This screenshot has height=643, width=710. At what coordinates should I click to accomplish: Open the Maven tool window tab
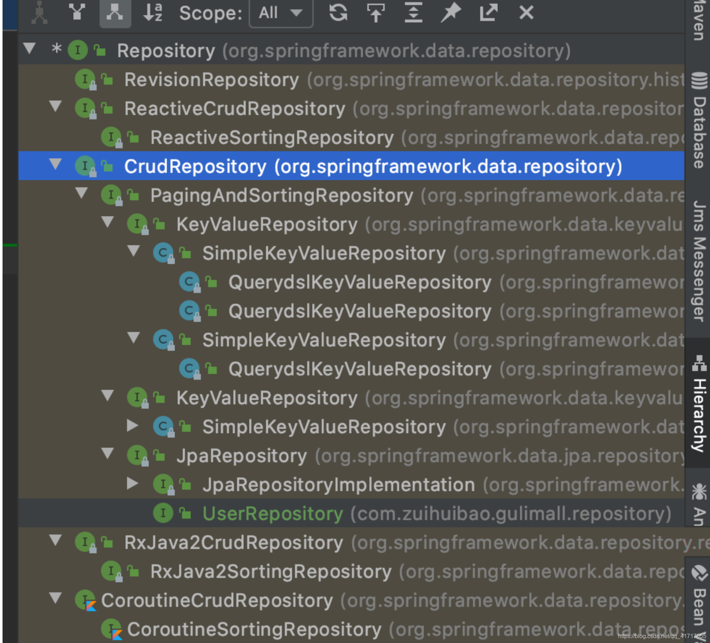point(698,21)
